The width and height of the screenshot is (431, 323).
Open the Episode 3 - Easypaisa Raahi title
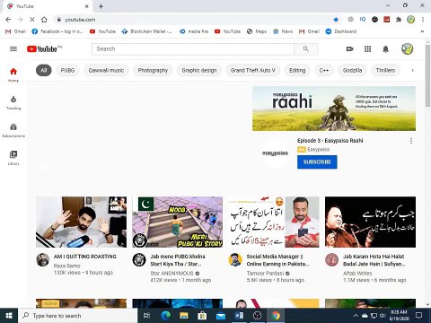click(330, 141)
